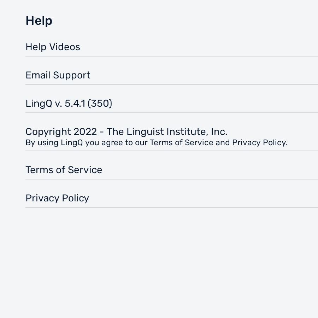Click the word 'Service' in Terms of Service row
This screenshot has height=318, width=318.
(x=85, y=170)
